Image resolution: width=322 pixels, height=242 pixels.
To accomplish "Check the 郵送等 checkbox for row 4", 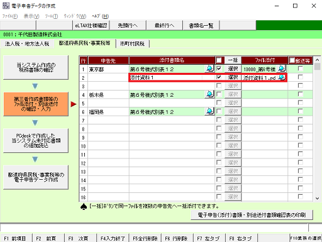I will pyautogui.click(x=301, y=94).
